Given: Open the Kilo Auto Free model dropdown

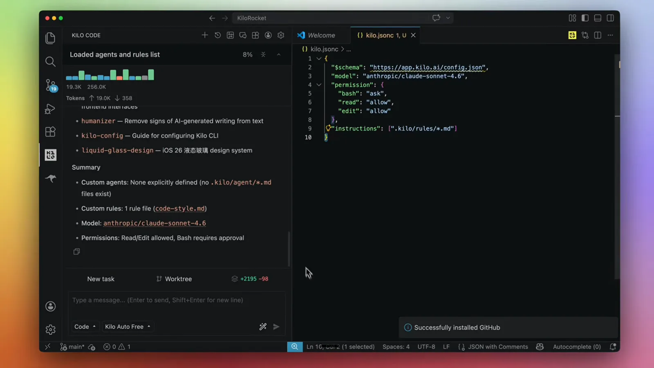Looking at the screenshot, I should 128,326.
